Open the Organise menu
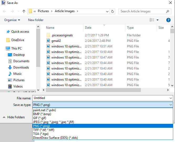The height and width of the screenshot is (142, 175). click(12, 20)
